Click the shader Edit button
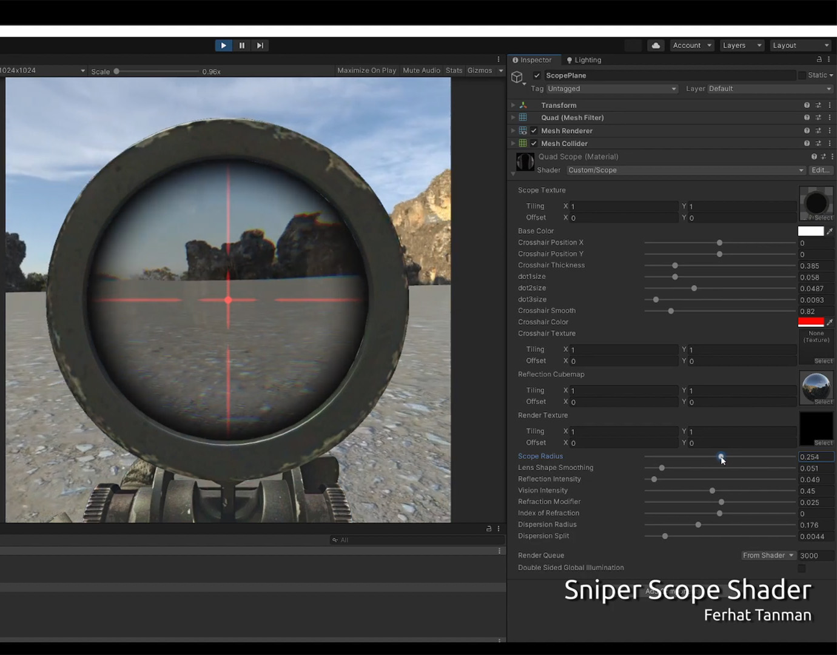Screen dimensions: 837x655 tap(820, 170)
